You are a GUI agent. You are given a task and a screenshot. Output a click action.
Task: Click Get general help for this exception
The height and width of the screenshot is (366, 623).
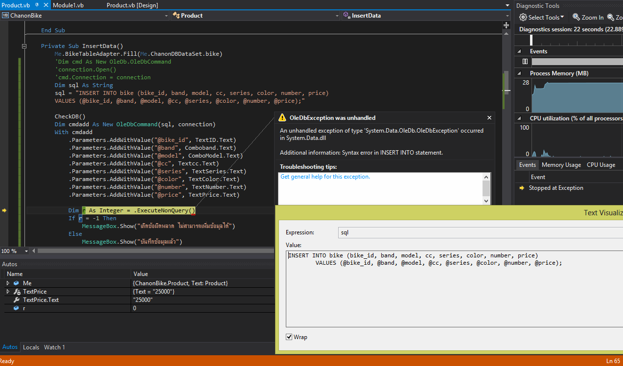tap(325, 177)
